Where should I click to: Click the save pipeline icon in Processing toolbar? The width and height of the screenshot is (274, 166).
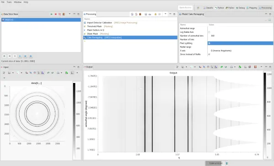[146, 14]
